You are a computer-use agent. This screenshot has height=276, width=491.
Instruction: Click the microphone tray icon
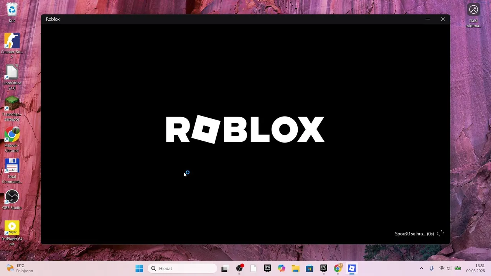click(432, 268)
